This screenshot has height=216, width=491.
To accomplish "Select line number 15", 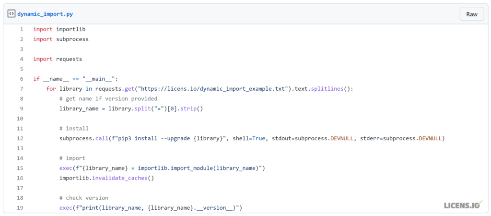I will pos(20,168).
